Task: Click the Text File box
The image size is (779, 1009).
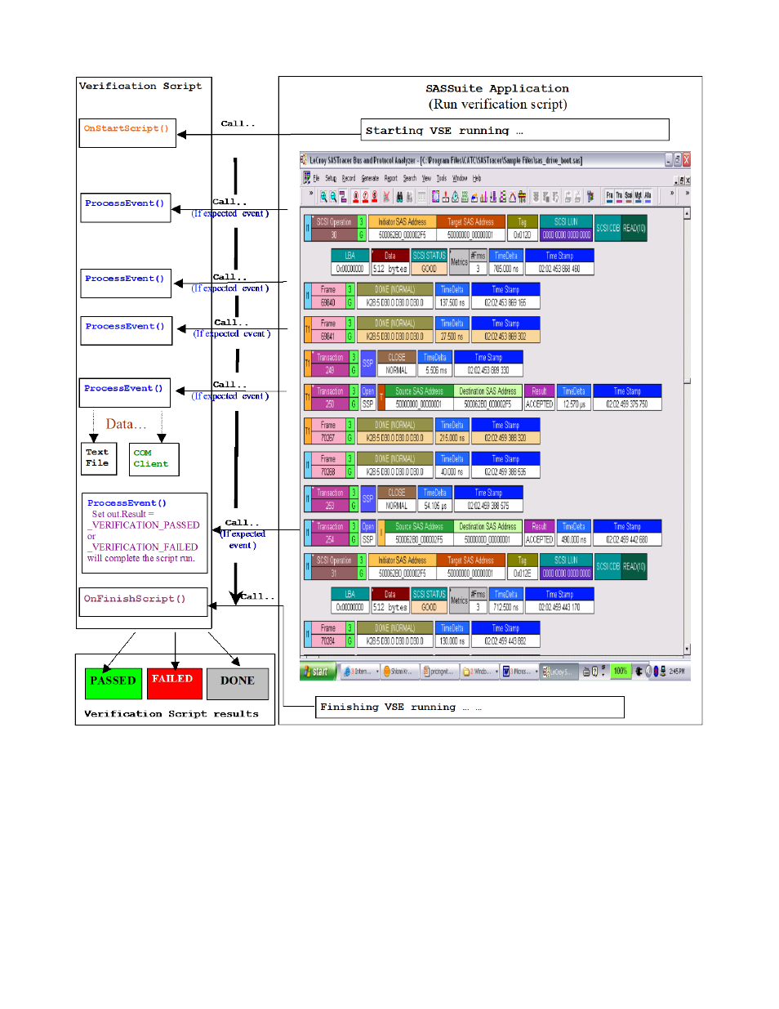Action: [x=100, y=458]
